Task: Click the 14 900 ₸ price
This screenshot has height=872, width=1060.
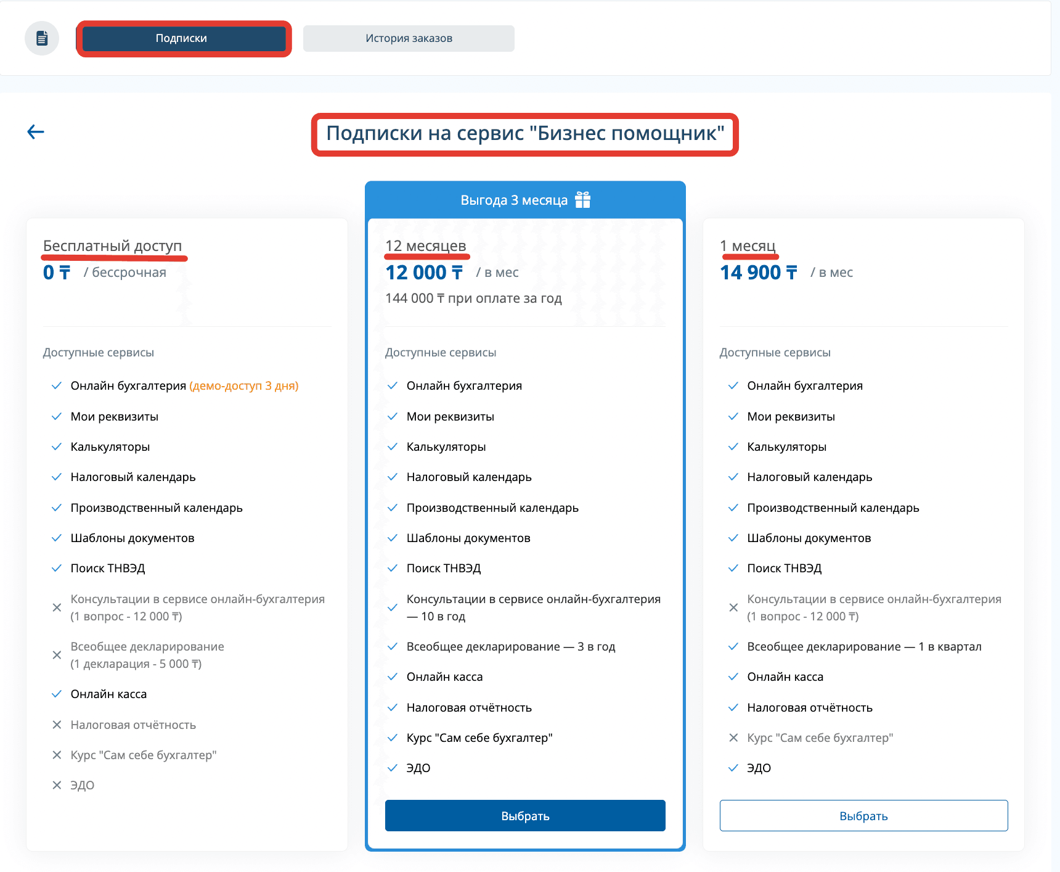Action: 758,273
